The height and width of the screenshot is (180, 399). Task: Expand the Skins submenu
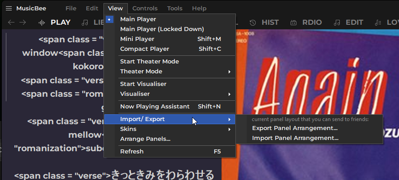[x=170, y=129]
